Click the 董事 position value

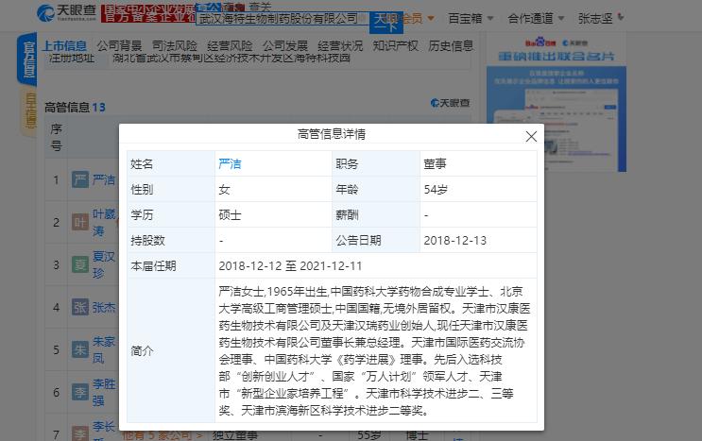[x=435, y=163]
